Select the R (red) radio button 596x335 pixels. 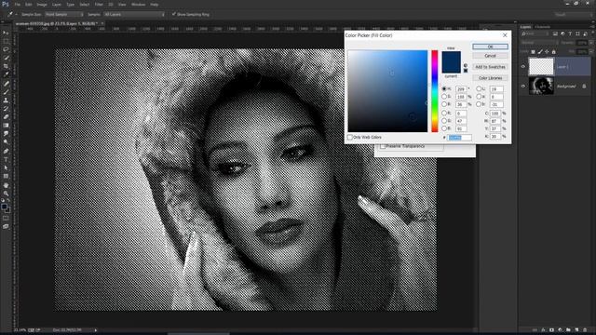pyautogui.click(x=444, y=114)
